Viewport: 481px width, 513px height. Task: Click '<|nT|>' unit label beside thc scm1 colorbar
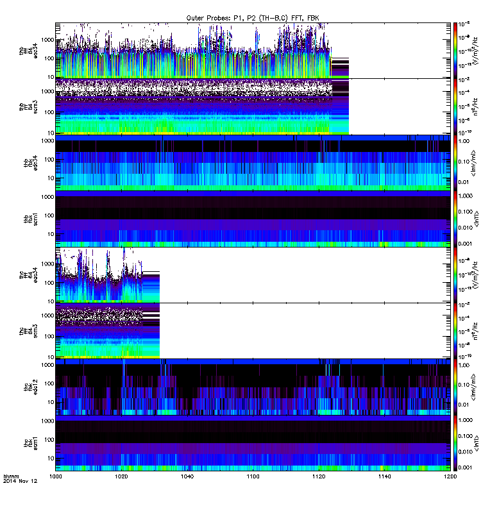[x=476, y=443]
